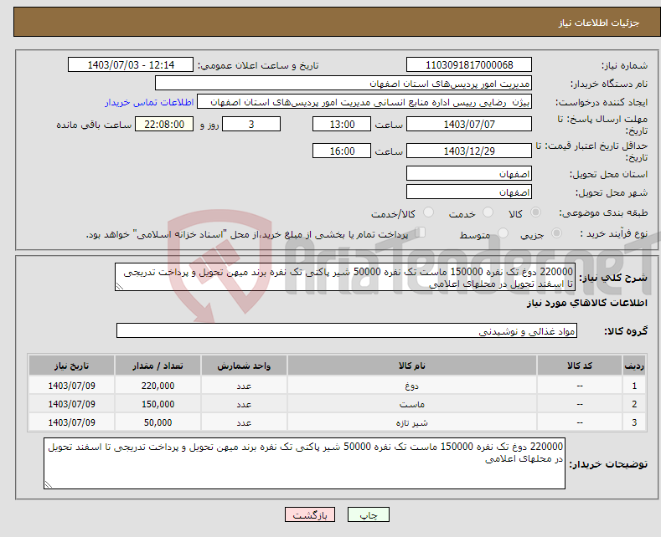Click the buyer notes textarea

click(x=304, y=463)
